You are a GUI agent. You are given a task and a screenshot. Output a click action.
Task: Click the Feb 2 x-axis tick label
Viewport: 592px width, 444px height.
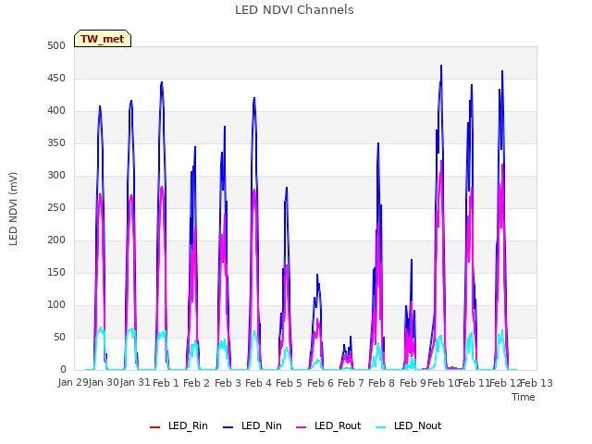pyautogui.click(x=196, y=383)
